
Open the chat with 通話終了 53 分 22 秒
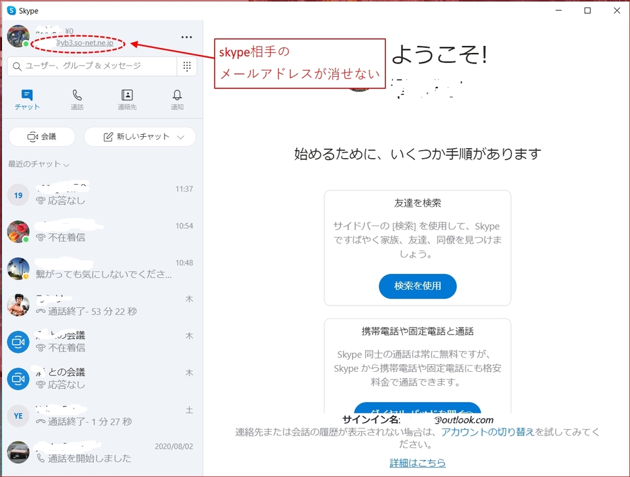point(101,305)
